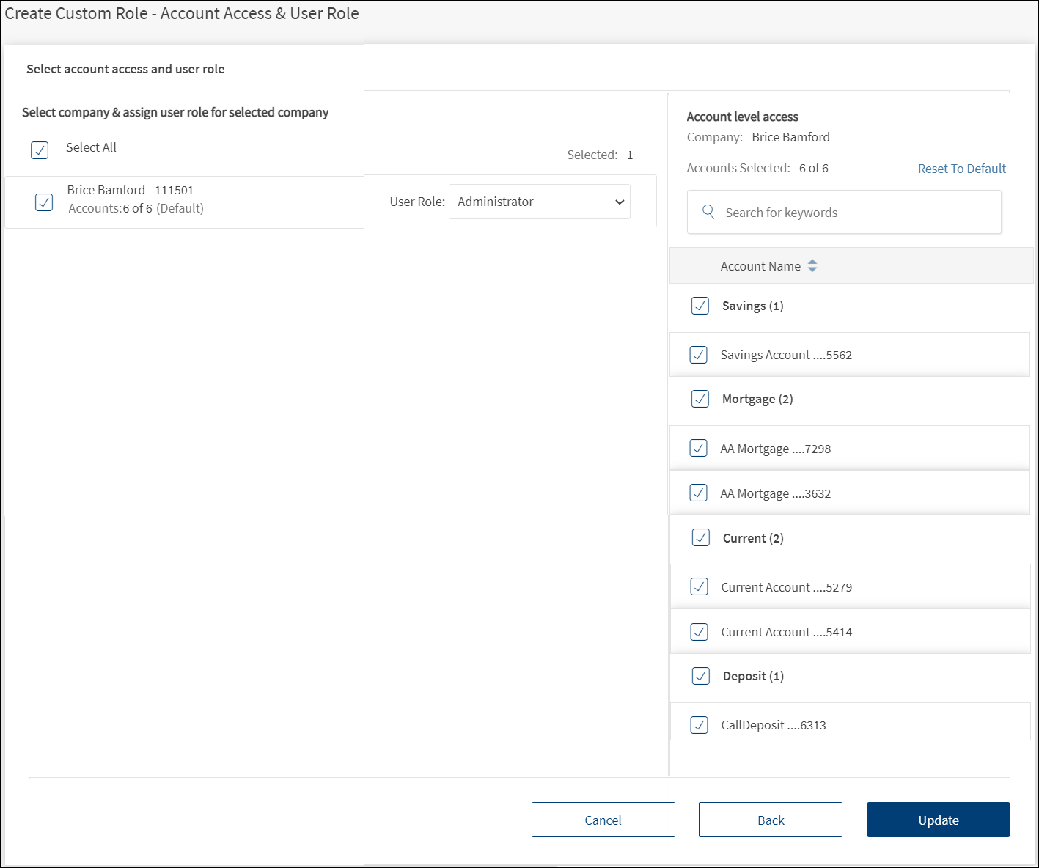Toggle the Current (2) group checkbox
This screenshot has height=868, width=1039.
[701, 537]
